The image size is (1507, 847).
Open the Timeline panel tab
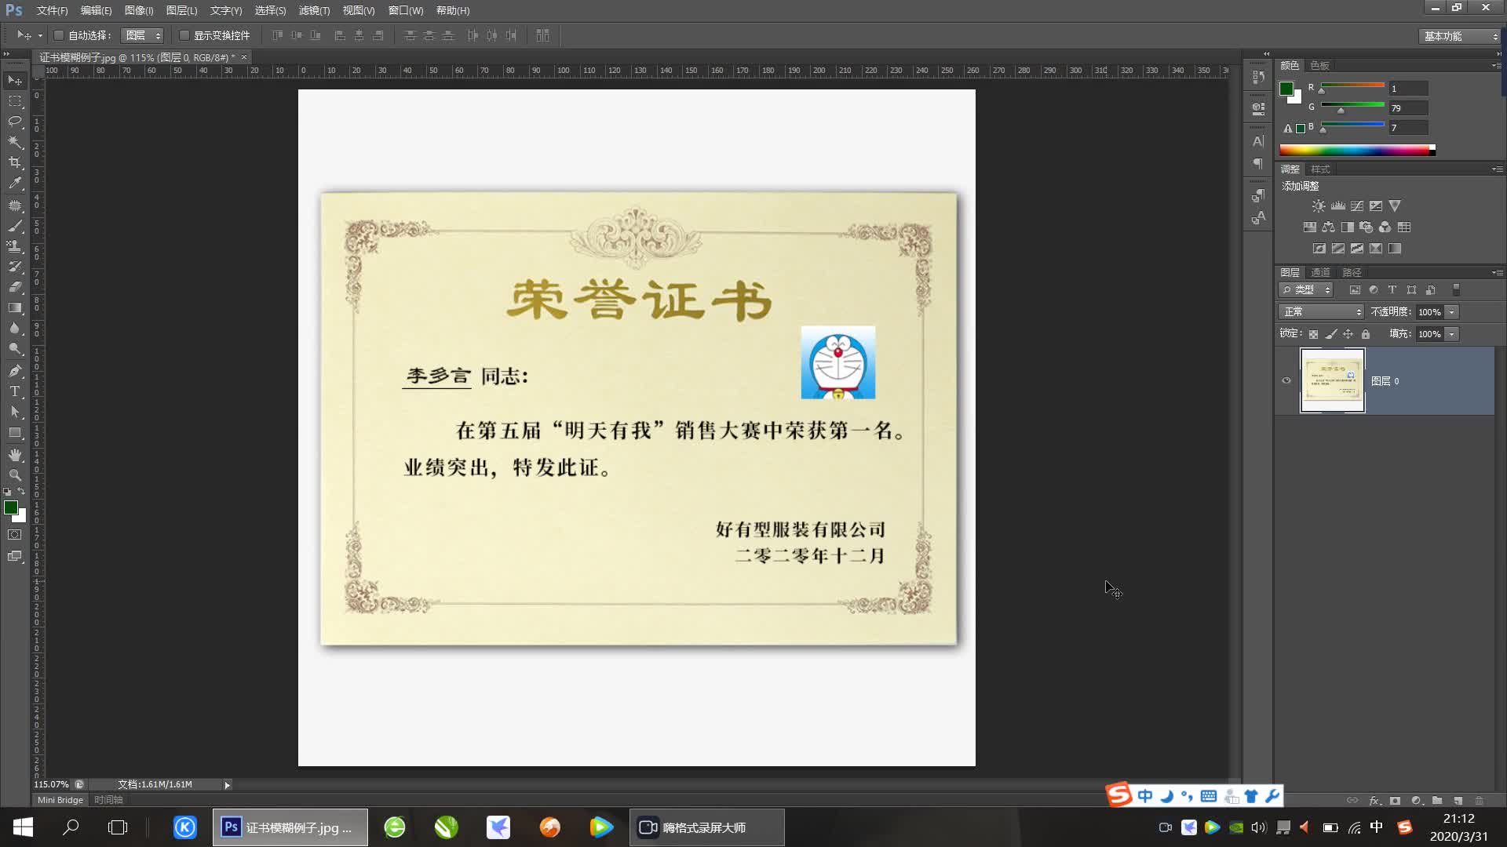pos(108,800)
